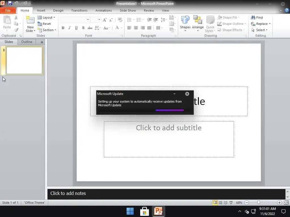Image resolution: width=290 pixels, height=217 pixels.
Task: Click the Numbering list icon
Action: pyautogui.click(x=139, y=19)
